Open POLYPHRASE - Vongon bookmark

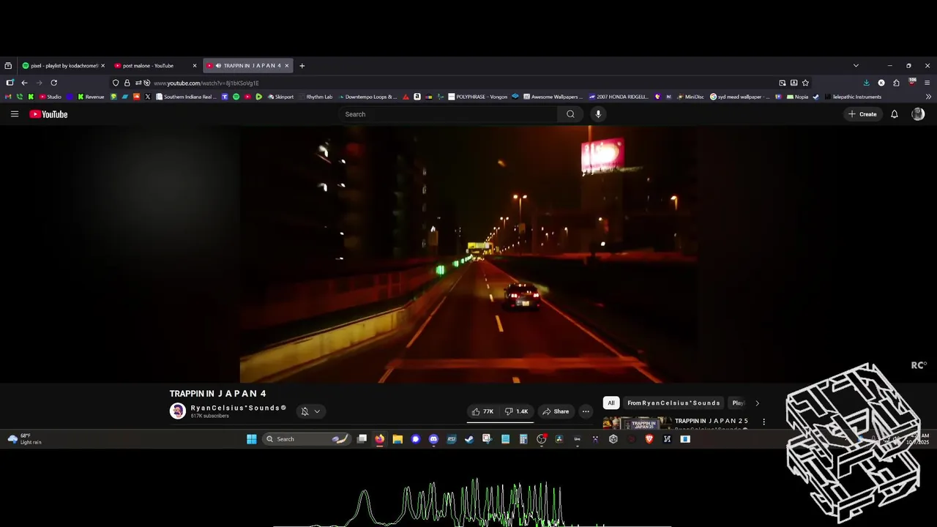pos(477,97)
